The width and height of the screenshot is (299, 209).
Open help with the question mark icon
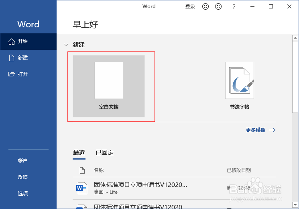click(234, 7)
